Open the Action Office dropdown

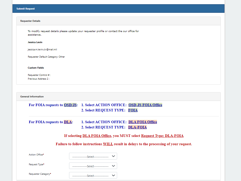(93, 156)
